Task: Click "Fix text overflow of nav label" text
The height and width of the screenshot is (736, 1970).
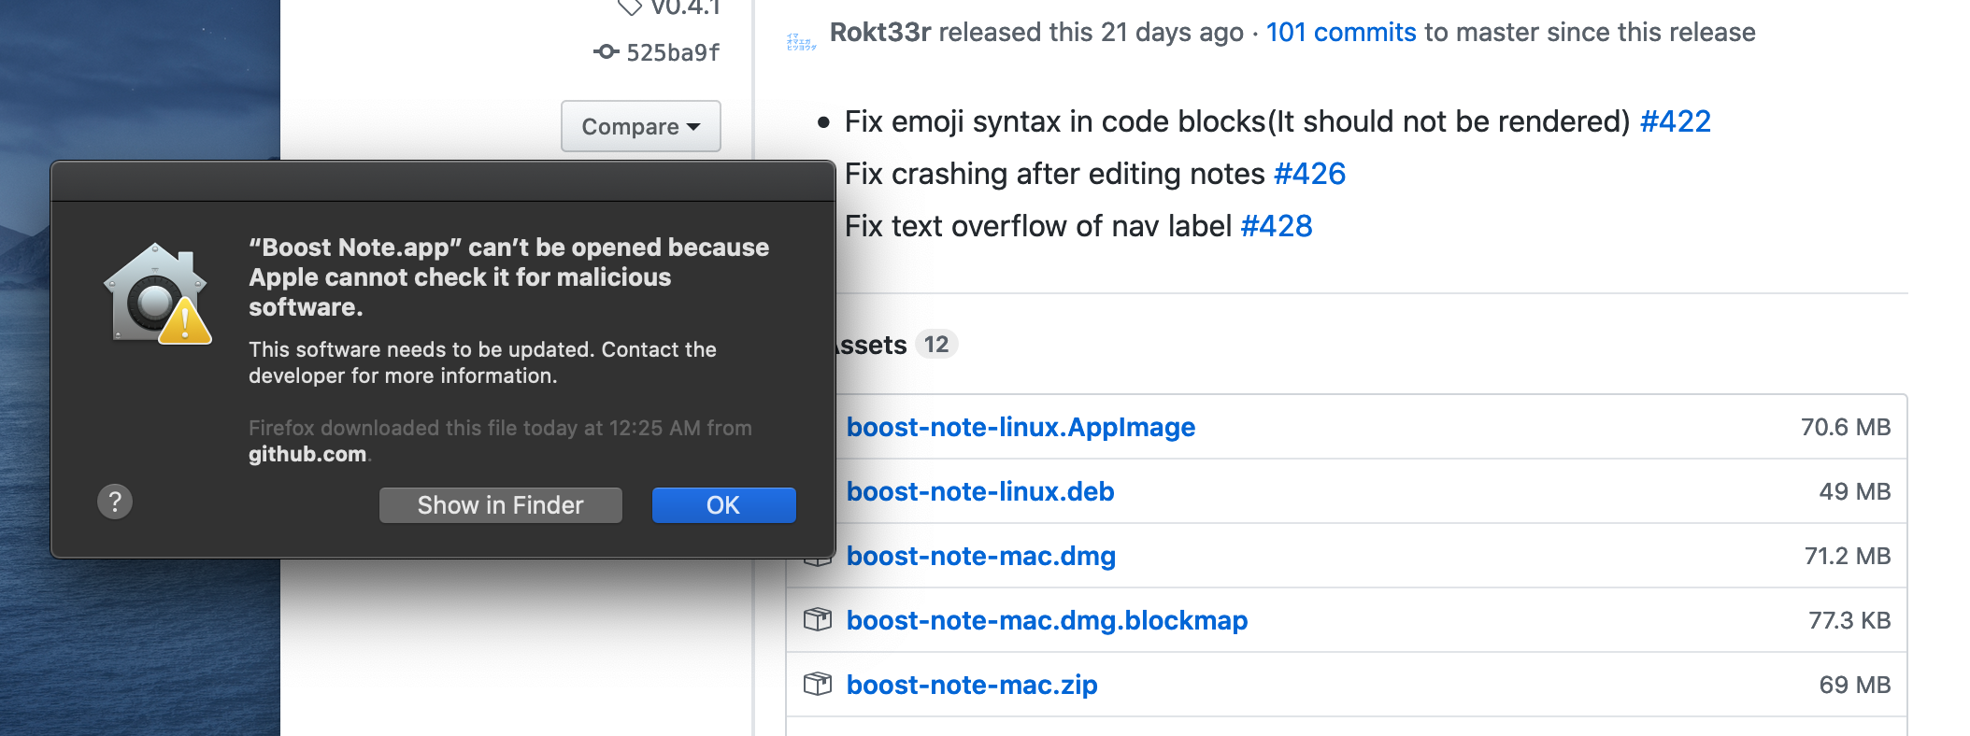Action: point(1038,226)
